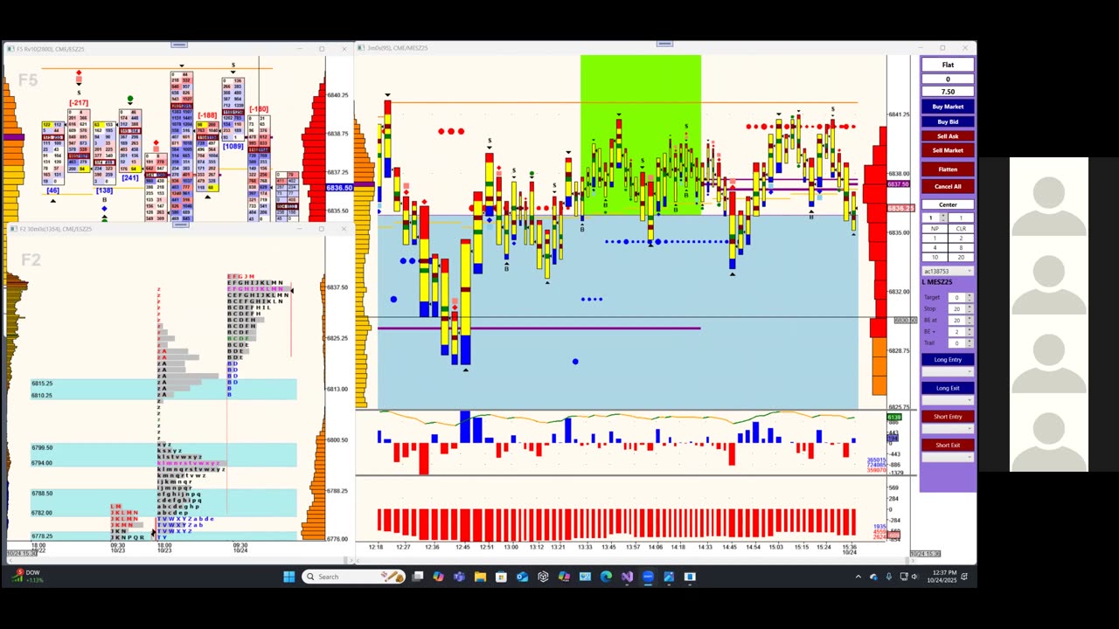Click the Buy Market button
This screenshot has width=1119, height=629.
click(948, 107)
